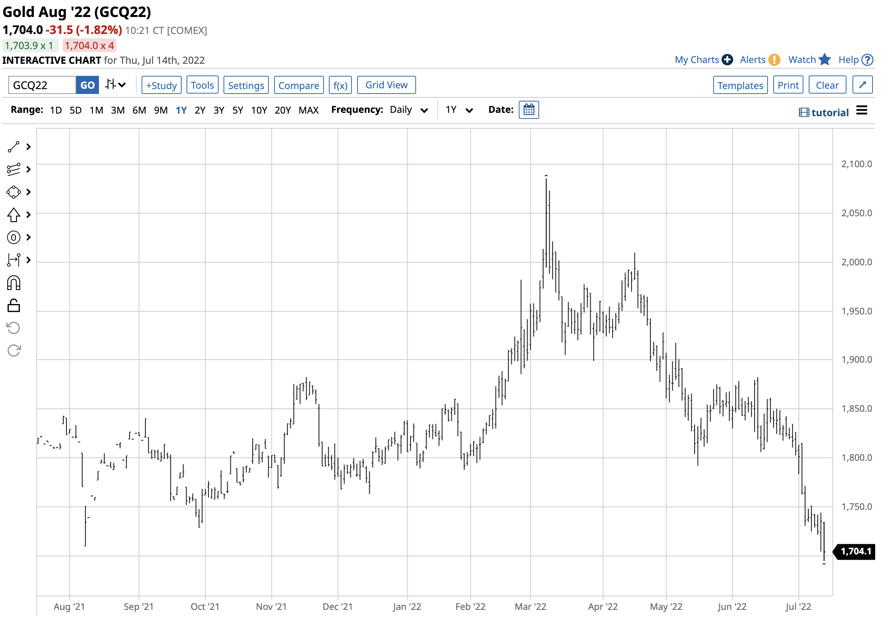The width and height of the screenshot is (888, 631).
Task: Click the undo arrow icon
Action: pyautogui.click(x=14, y=328)
